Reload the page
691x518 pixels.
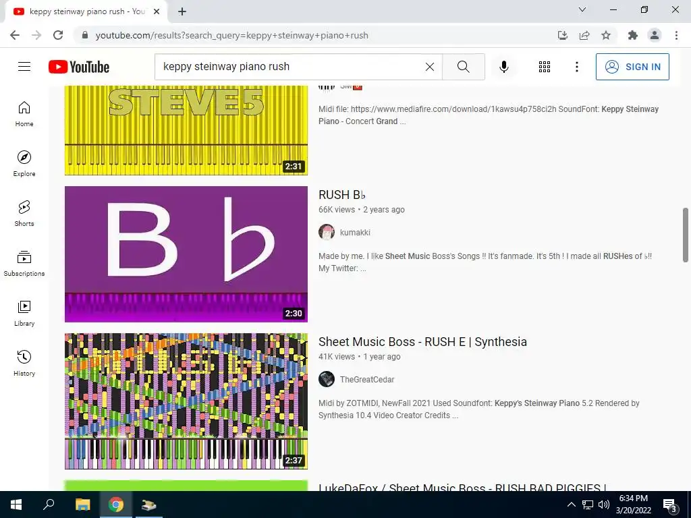pyautogui.click(x=58, y=35)
